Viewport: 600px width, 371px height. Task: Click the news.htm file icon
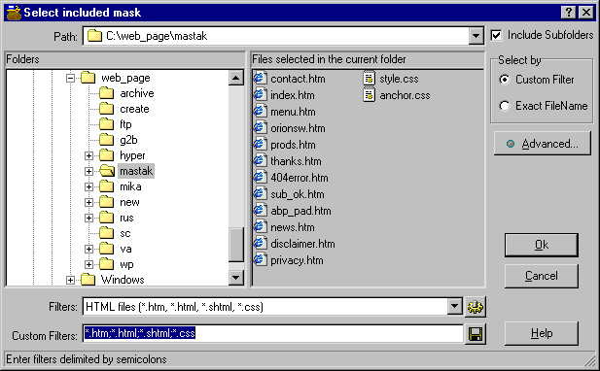(x=261, y=227)
